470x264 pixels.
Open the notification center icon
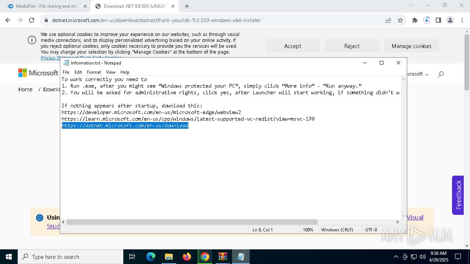point(458,257)
